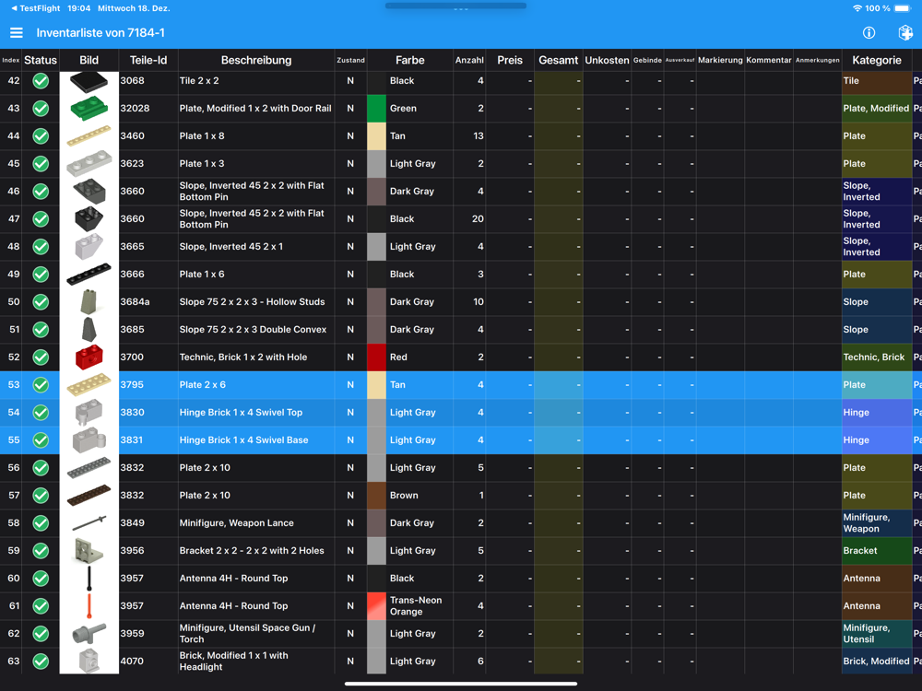The image size is (922, 691).
Task: Open image of tan Plate 1 x 8
Action: tap(89, 136)
